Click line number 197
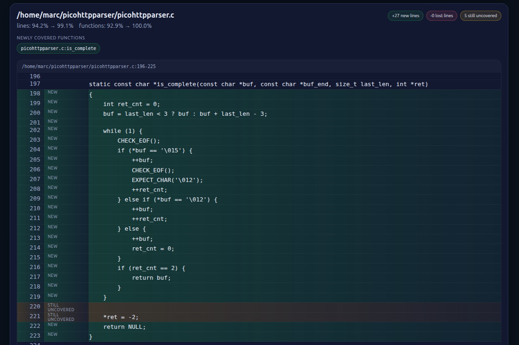519x345 pixels. [35, 84]
